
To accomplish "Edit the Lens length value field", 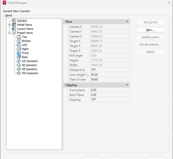I will coord(110,75).
